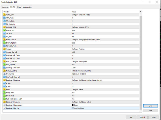Click the Load button
This screenshot has width=161, height=120.
pyautogui.click(x=150, y=106)
